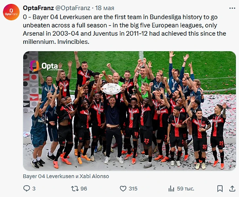Click the reply count 3
This screenshot has height=197, width=239.
tap(34, 188)
